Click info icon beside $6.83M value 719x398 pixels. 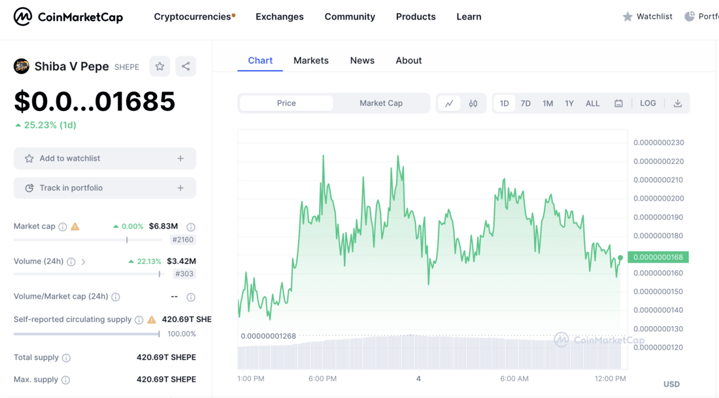point(191,227)
